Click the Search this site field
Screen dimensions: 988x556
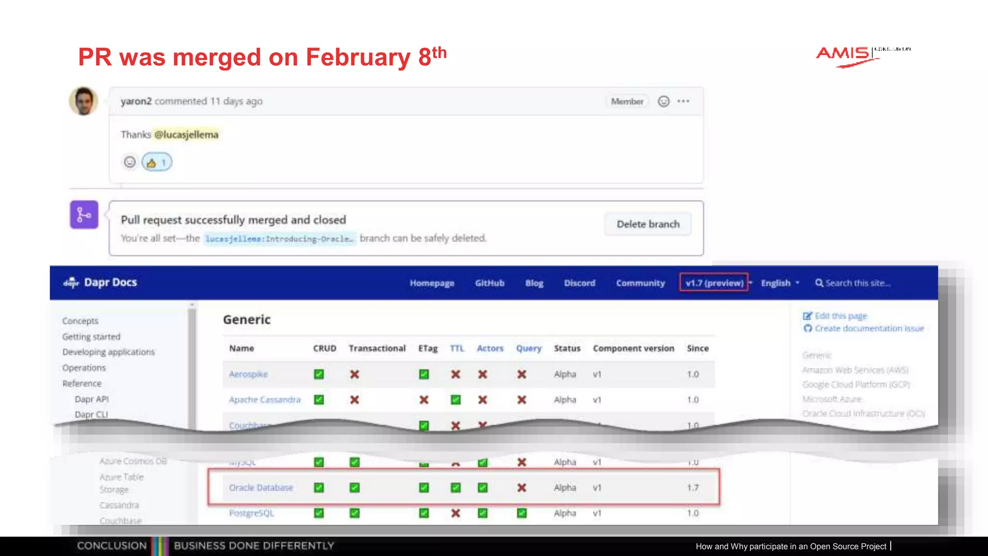(858, 283)
